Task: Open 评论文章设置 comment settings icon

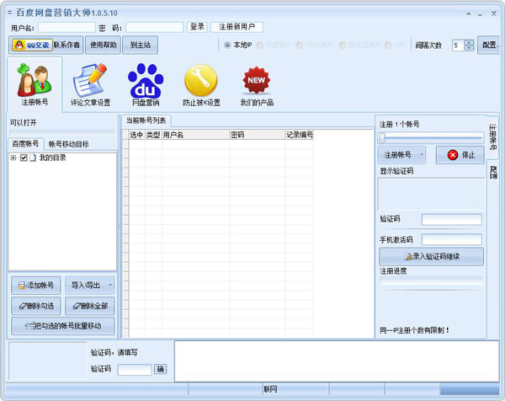Action: pos(90,85)
